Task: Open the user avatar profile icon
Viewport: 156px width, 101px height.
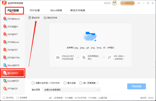Action: click(114, 3)
